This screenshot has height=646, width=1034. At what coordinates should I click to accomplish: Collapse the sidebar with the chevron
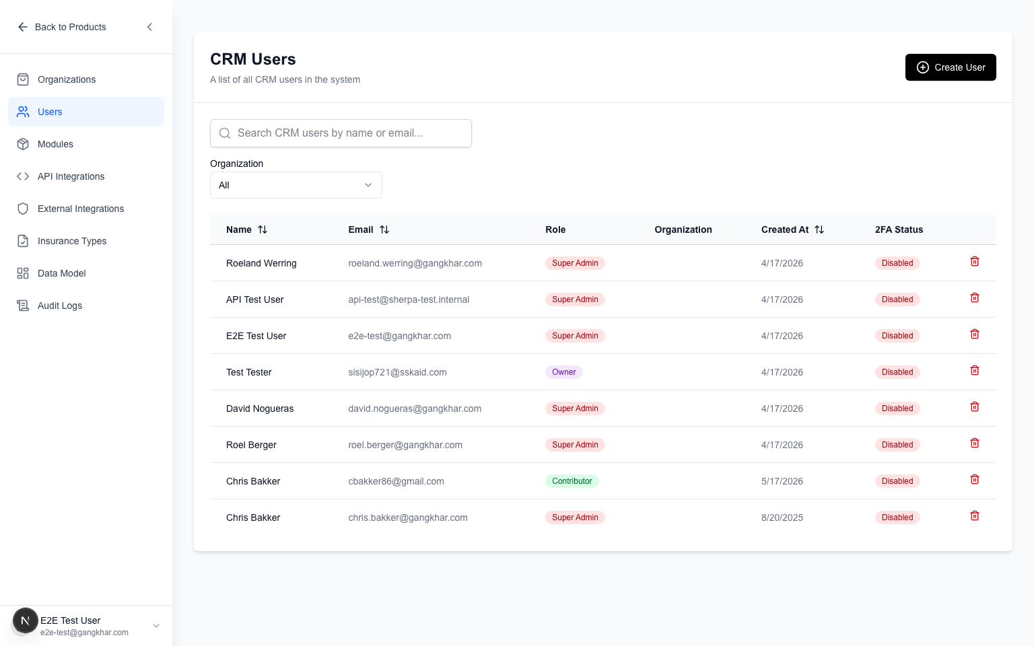[x=149, y=27]
